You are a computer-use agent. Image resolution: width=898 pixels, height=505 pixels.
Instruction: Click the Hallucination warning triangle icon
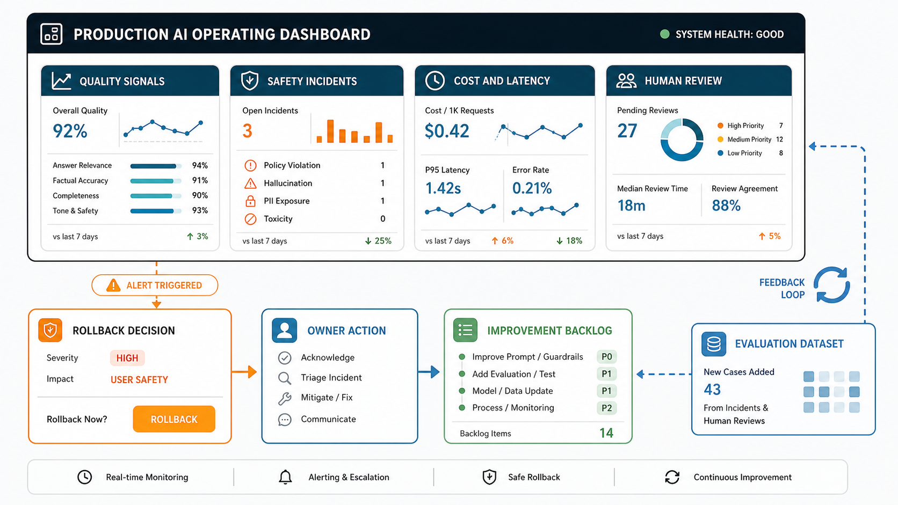pyautogui.click(x=250, y=183)
